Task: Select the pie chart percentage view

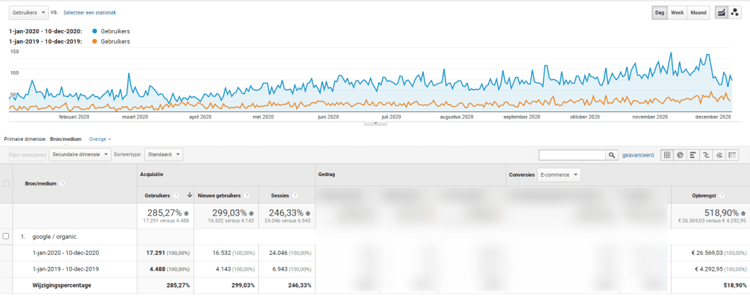Action: coord(679,155)
